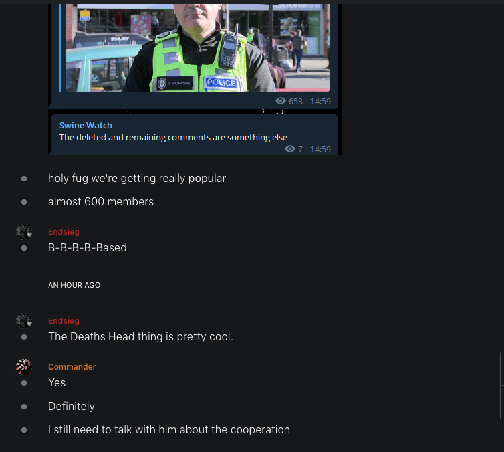Click the 14:59 timestamp beside 653 views
Screen dimensions: 504x452
pos(320,102)
